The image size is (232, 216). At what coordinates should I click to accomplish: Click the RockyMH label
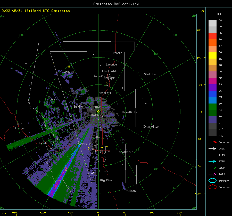68,72
